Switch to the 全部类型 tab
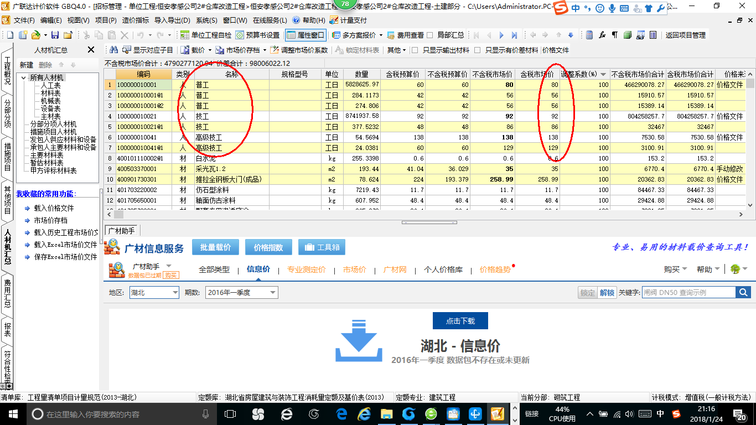Screen dimensions: 756x425 [214, 269]
